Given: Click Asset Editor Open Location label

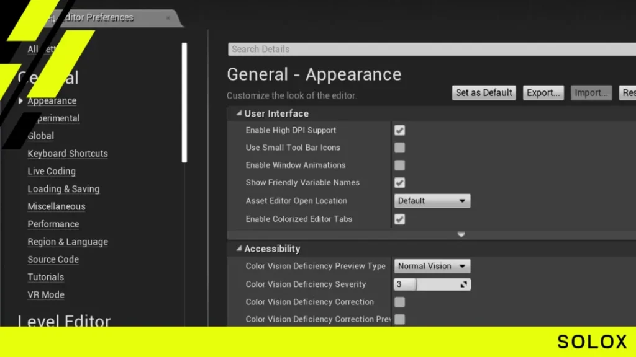Looking at the screenshot, I should click(x=296, y=201).
